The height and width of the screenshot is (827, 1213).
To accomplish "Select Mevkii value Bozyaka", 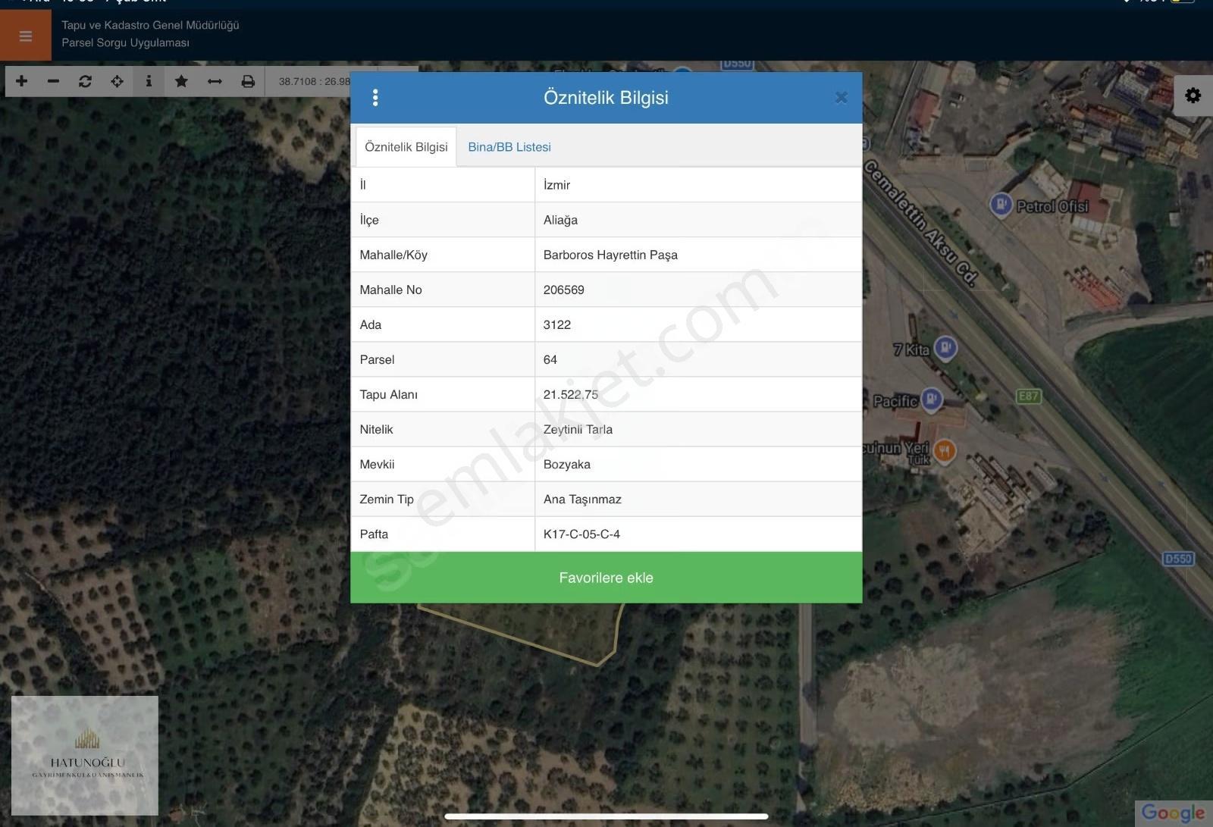I will pos(698,464).
